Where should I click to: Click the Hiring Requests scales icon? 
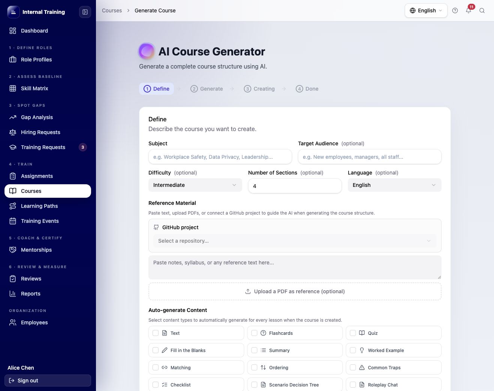(13, 132)
